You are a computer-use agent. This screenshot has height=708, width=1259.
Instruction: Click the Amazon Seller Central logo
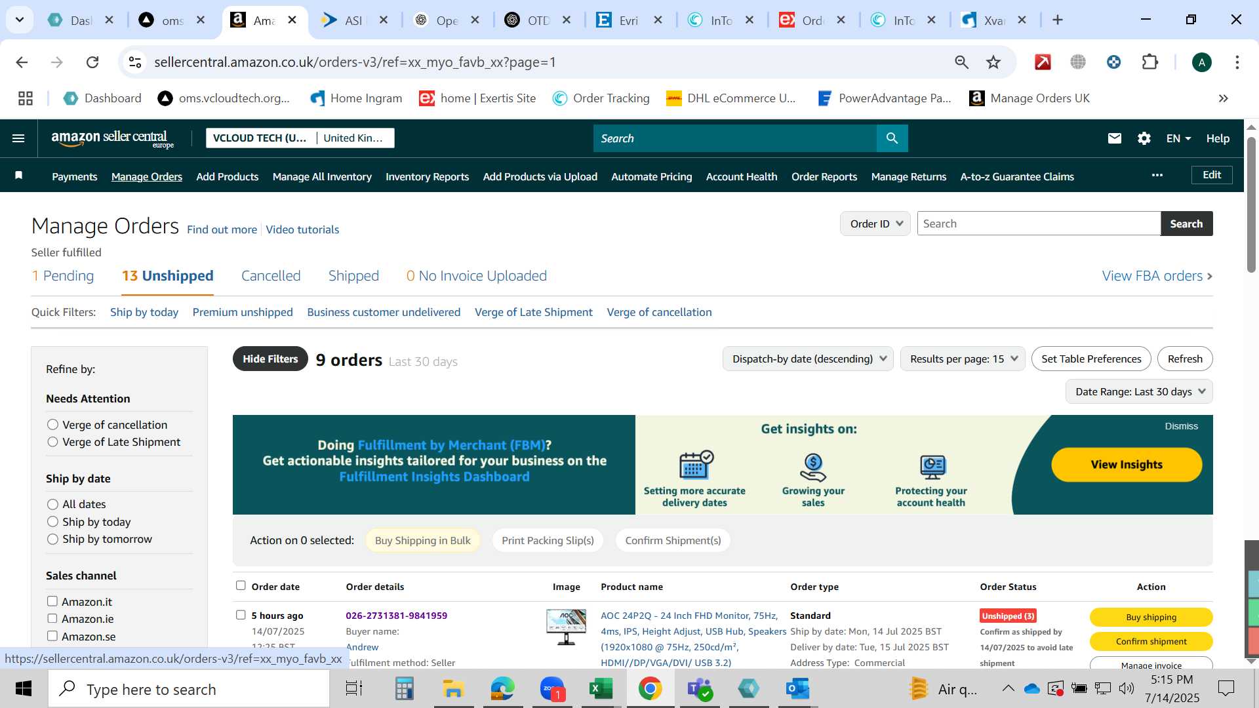pyautogui.click(x=113, y=138)
